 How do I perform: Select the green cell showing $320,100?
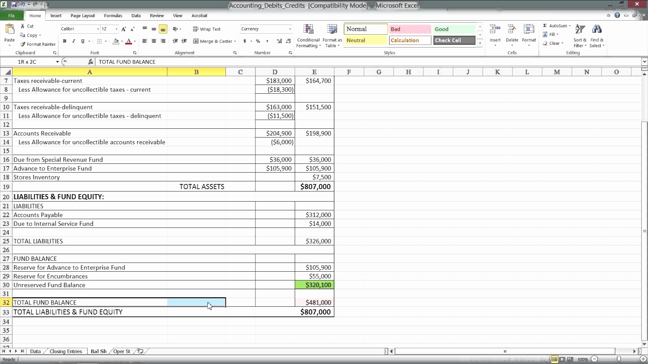tap(315, 285)
